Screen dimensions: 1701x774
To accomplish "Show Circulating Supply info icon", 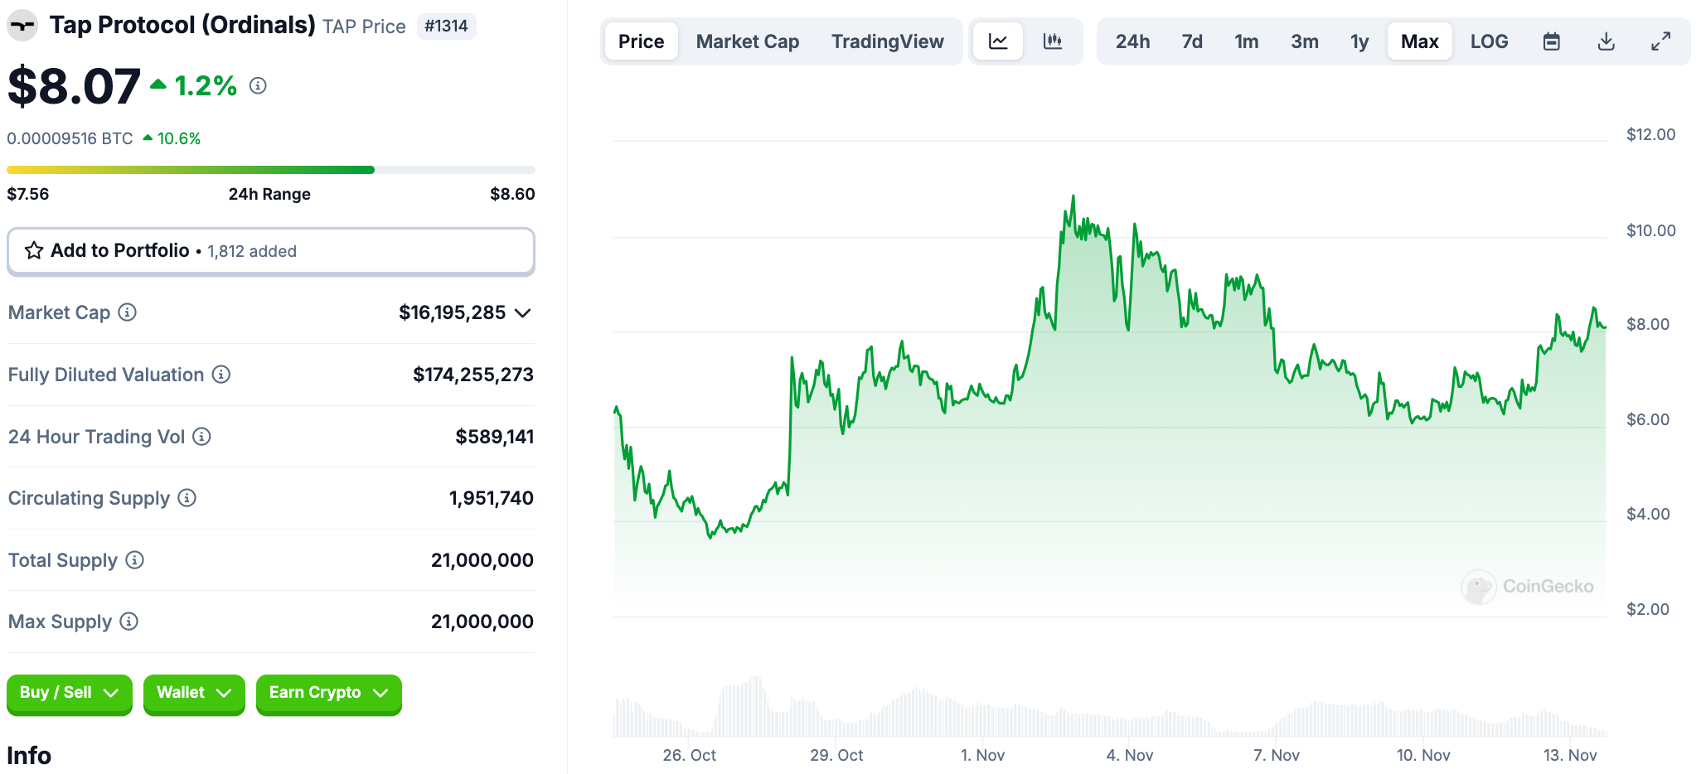I will (x=187, y=498).
